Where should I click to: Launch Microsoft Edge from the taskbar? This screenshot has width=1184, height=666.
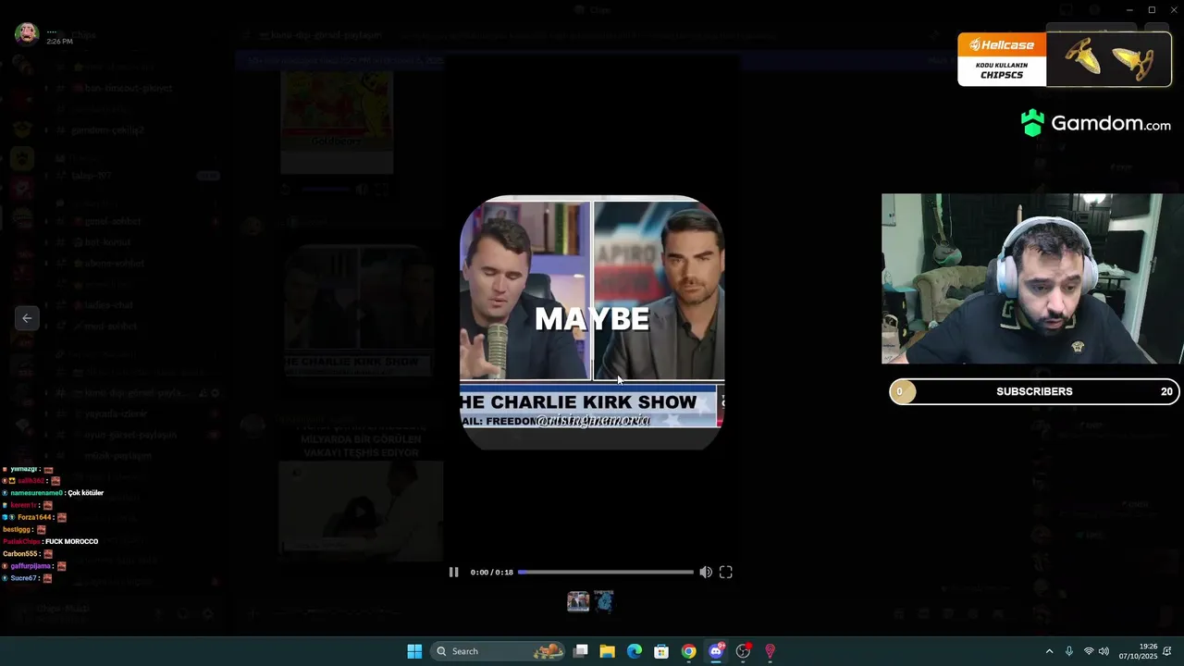tap(635, 651)
